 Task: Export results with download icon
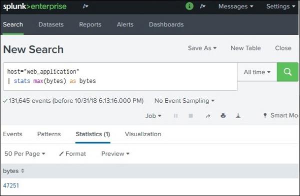click(x=238, y=116)
